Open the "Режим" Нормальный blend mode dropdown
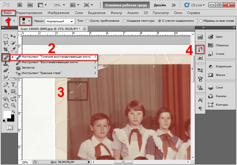 coord(60,21)
